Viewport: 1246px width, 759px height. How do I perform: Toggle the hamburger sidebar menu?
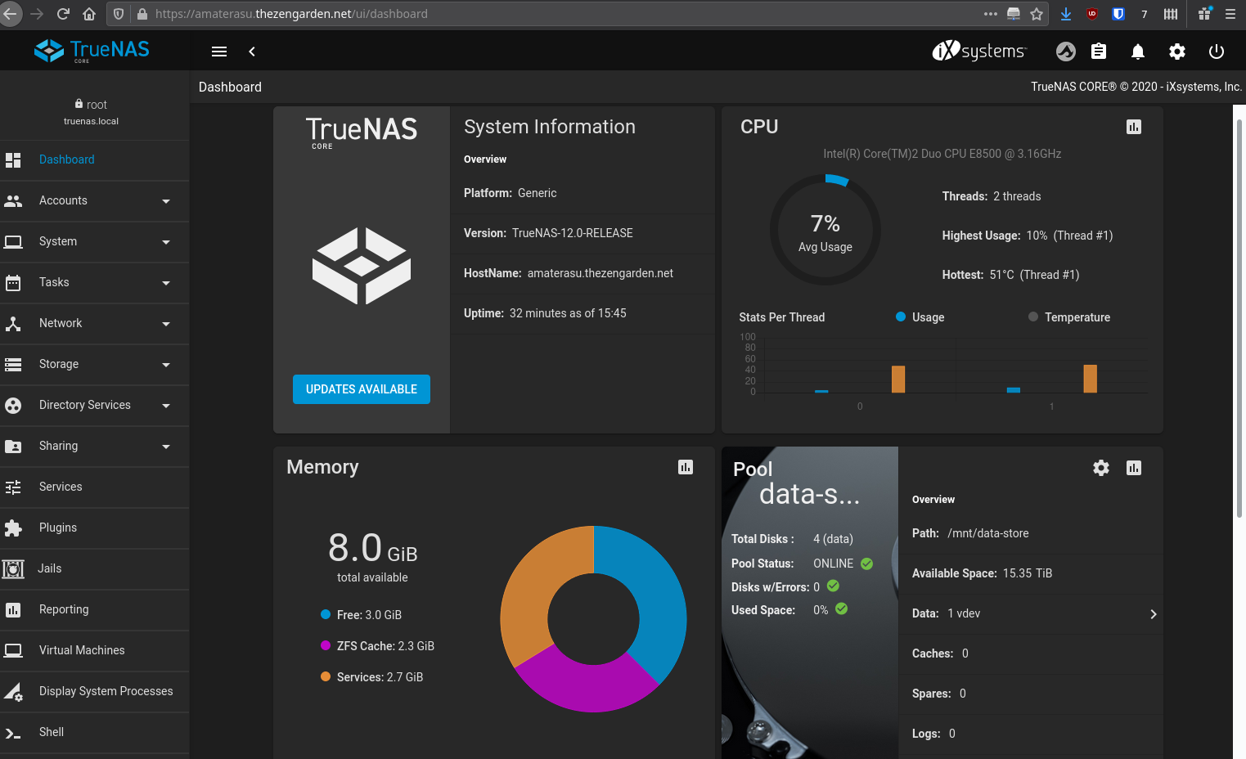219,52
